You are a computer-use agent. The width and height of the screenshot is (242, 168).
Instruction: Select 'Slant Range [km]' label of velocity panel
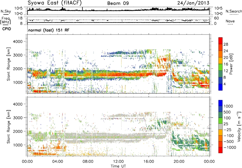tap(8, 127)
